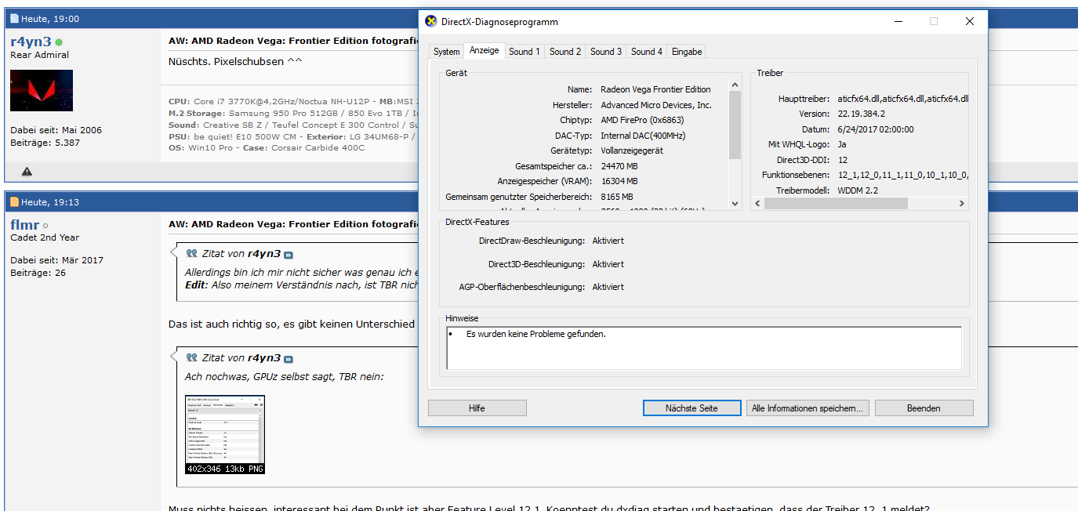This screenshot has height=511, width=1078.
Task: Click post icon next to Heute, 19:00
Action: 14,19
